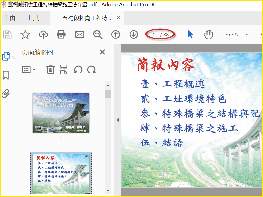Click the Save file icon
The image size is (263, 197).
click(7, 35)
